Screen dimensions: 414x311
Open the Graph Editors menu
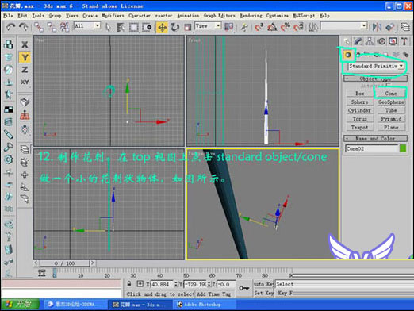tap(219, 16)
